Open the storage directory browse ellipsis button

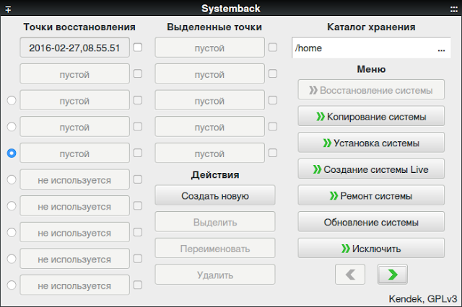[441, 48]
